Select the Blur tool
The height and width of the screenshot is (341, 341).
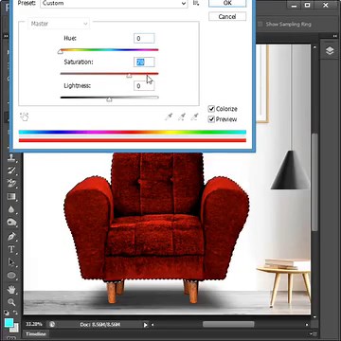click(11, 209)
